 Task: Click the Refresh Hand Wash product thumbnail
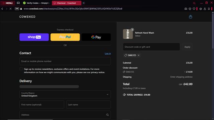[128, 34]
